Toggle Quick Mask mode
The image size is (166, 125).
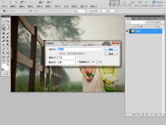point(6,73)
